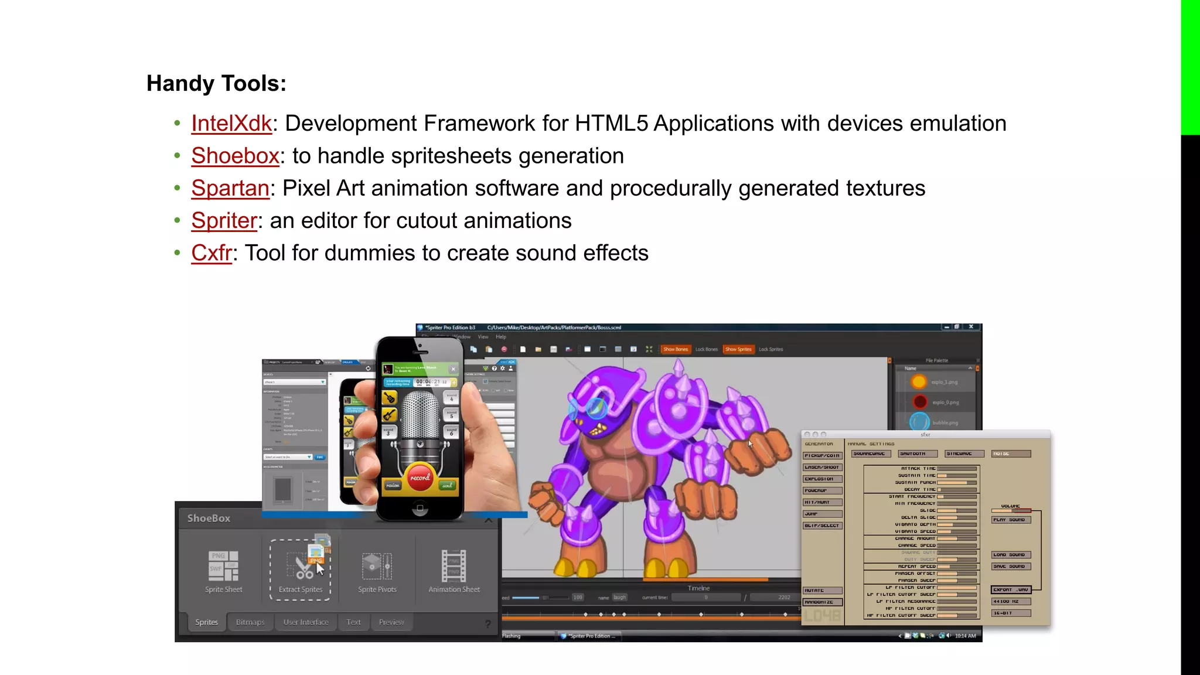Select explo_0.png in the File Palette
Screen dimensions: 1200x675
(936, 402)
